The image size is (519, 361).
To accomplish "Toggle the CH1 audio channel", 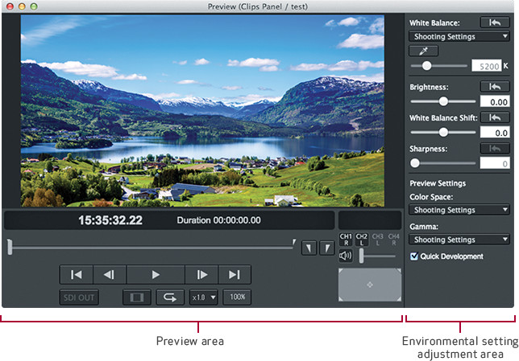I will pyautogui.click(x=346, y=239).
